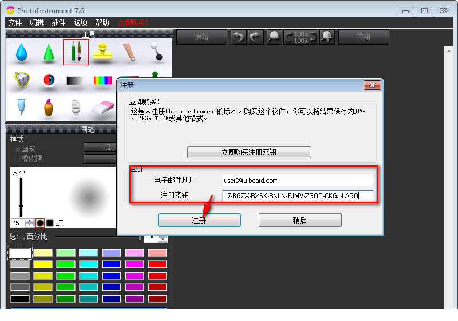
Task: Select the finger skin smoothing tool
Action: pyautogui.click(x=129, y=52)
